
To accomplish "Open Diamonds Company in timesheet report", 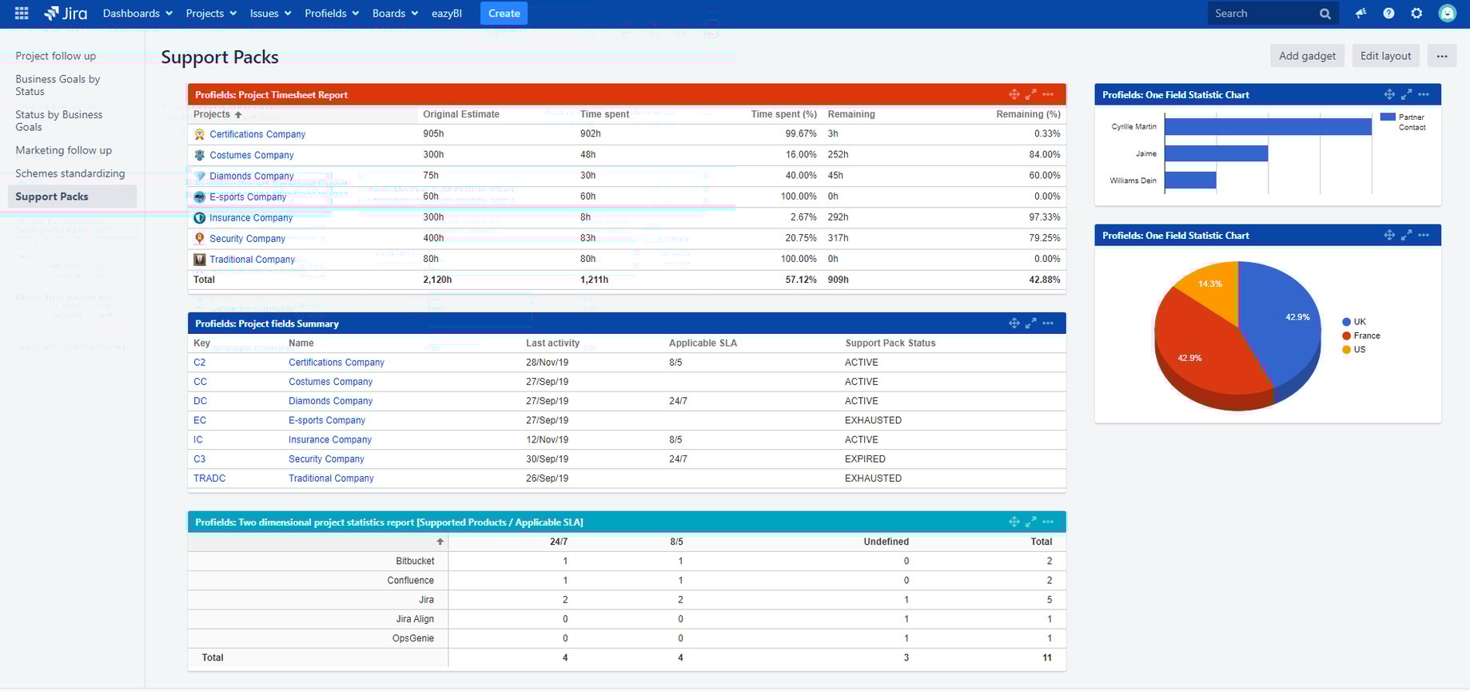I will 252,176.
